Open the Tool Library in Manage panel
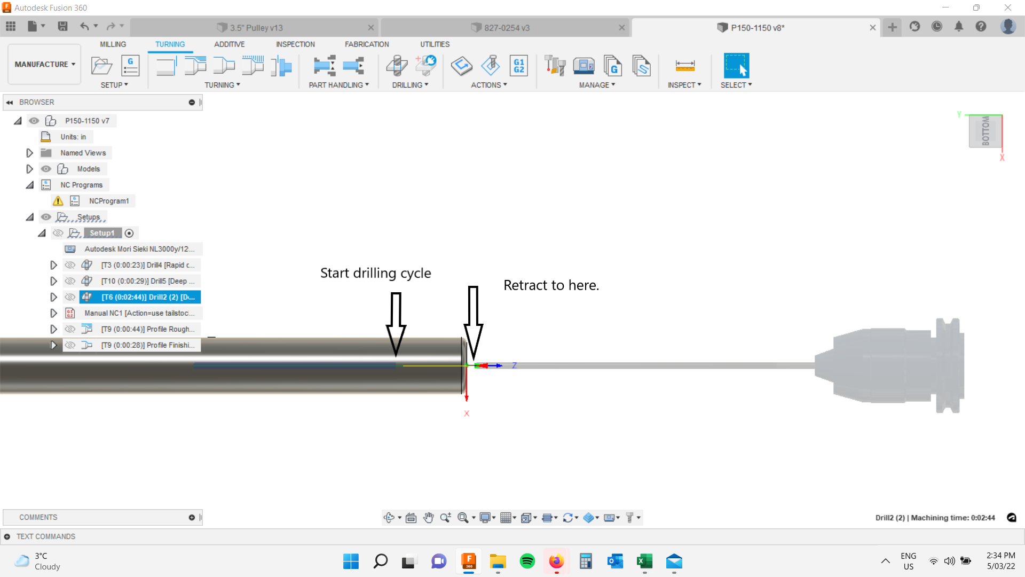The width and height of the screenshot is (1025, 577). (555, 65)
